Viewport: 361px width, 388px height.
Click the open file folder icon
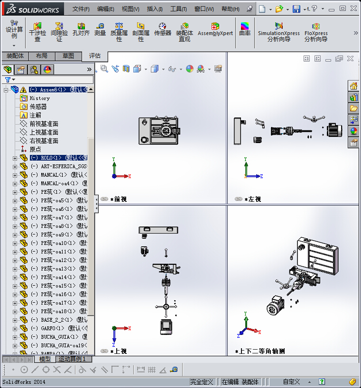pos(279,9)
